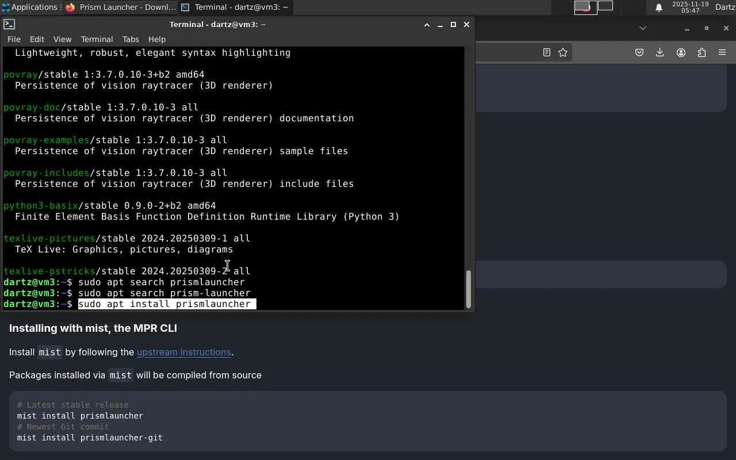736x460 pixels.
Task: Open the Terminal View menu
Action: [62, 39]
